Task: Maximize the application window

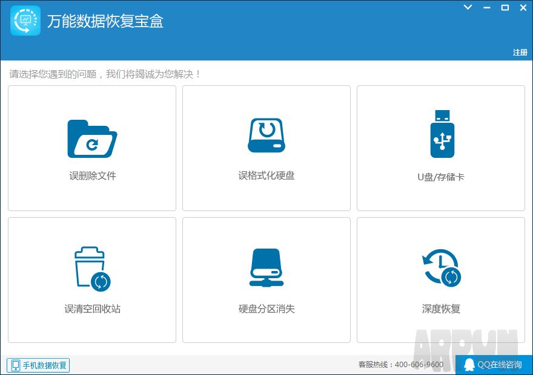Action: [x=505, y=7]
